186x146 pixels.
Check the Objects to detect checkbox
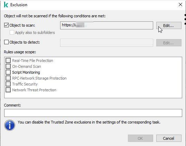tap(6, 42)
